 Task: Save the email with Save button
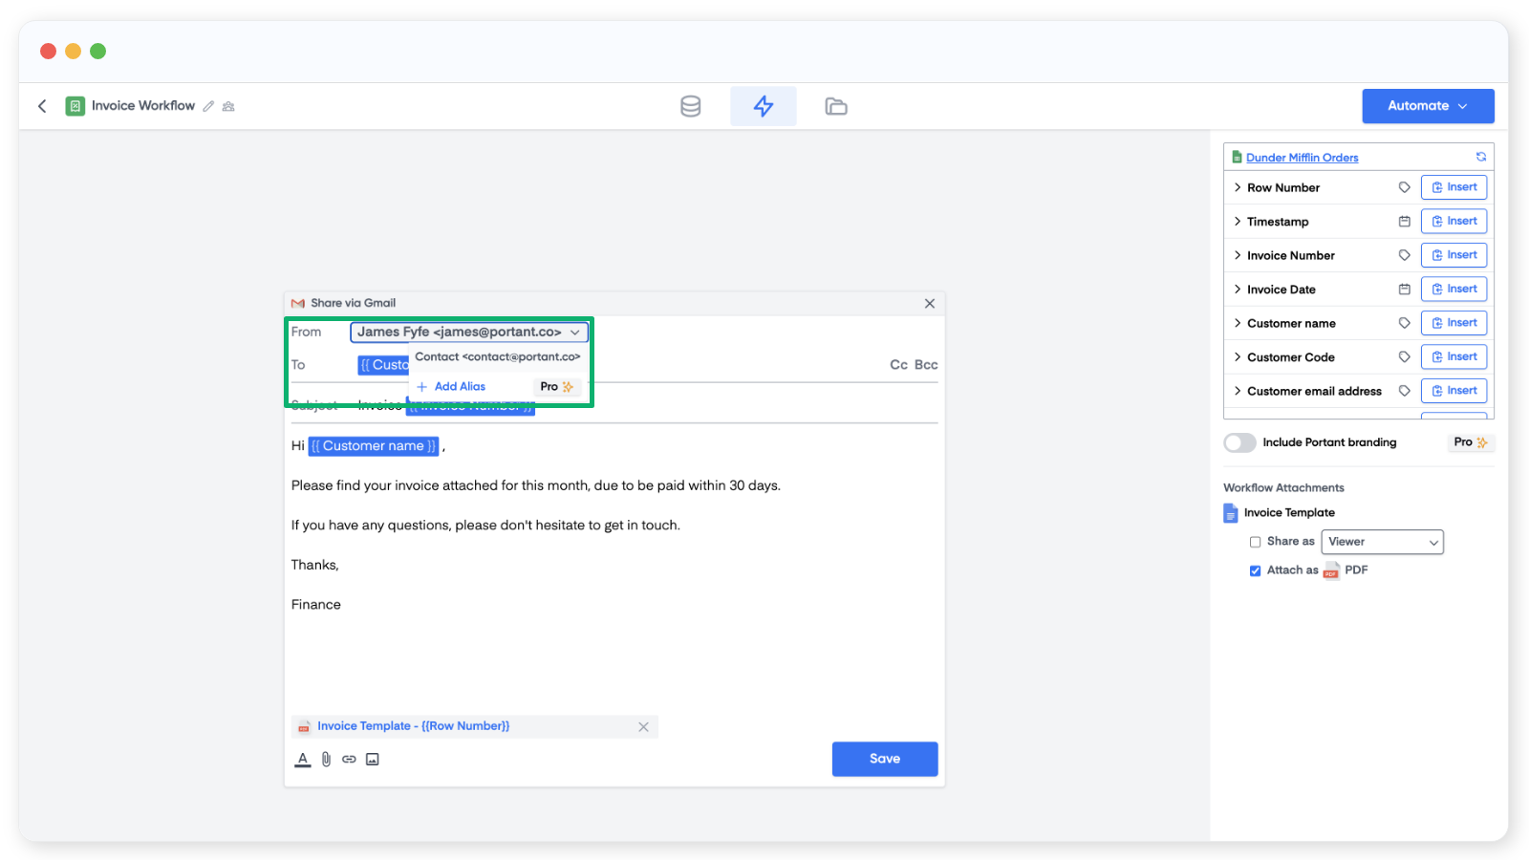pyautogui.click(x=884, y=759)
